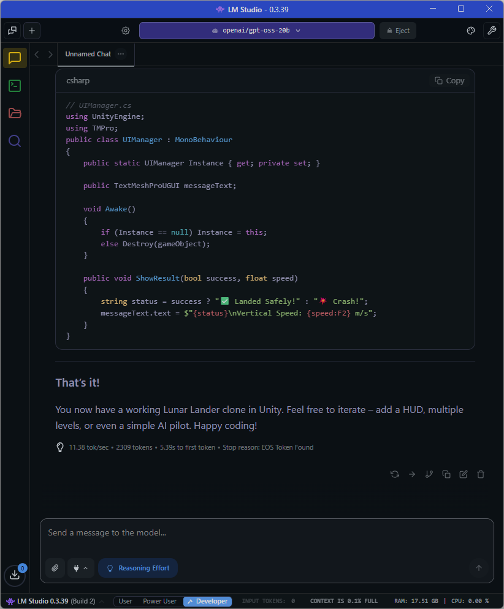Open the Chat view in sidebar
Image resolution: width=504 pixels, height=609 pixels.
pos(15,58)
